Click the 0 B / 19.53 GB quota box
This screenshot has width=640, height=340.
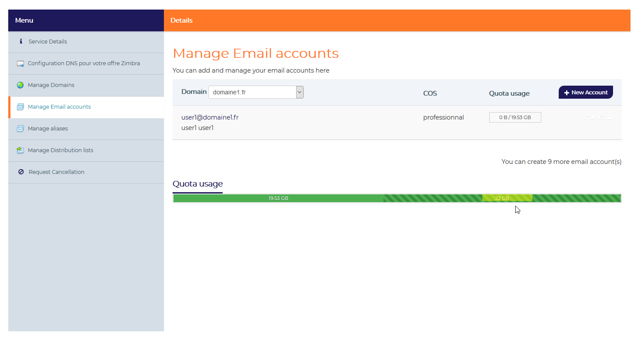(515, 117)
